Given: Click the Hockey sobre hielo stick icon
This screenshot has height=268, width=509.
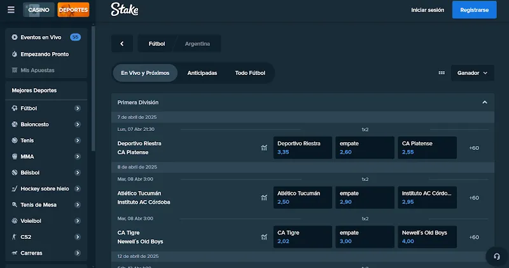Looking at the screenshot, I should click(x=14, y=189).
